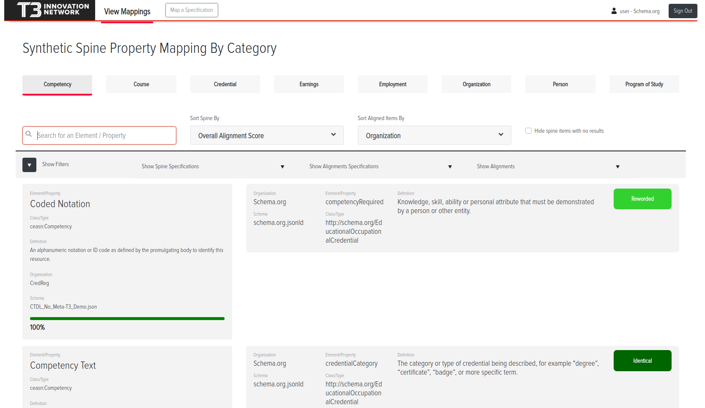
Task: Open the Sort Aligned Items By dropdown
Action: click(x=434, y=135)
